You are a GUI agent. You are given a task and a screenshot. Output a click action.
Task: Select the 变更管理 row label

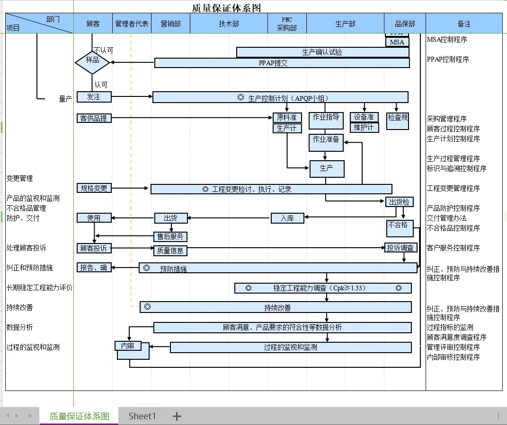[x=20, y=178]
